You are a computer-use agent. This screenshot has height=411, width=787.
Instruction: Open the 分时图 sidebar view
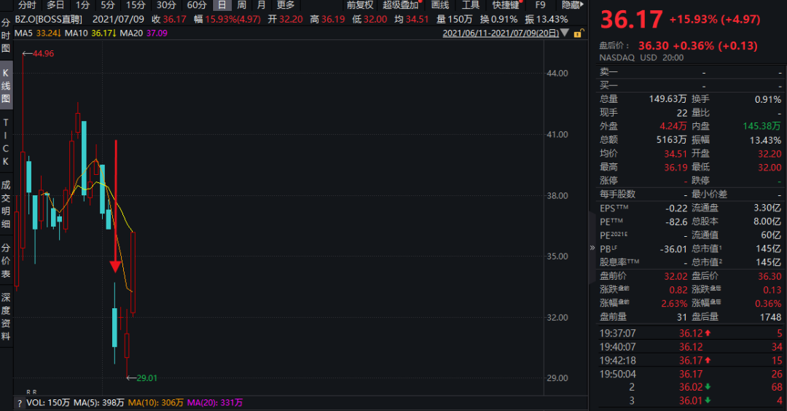(x=6, y=36)
